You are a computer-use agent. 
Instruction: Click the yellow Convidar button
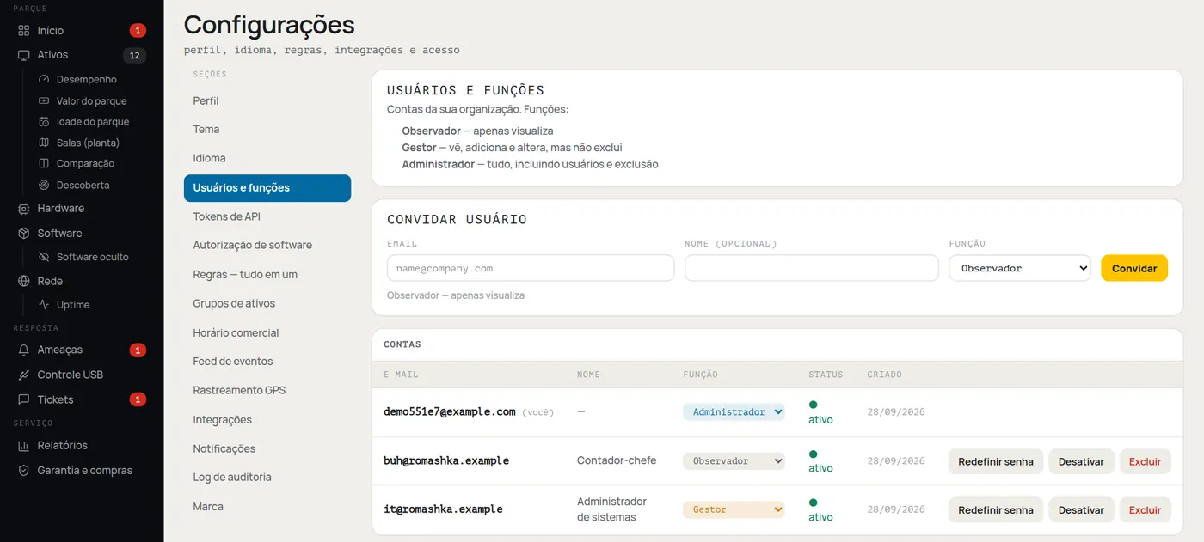pyautogui.click(x=1134, y=268)
